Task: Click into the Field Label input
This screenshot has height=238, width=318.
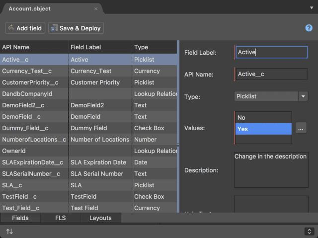Action: point(272,52)
